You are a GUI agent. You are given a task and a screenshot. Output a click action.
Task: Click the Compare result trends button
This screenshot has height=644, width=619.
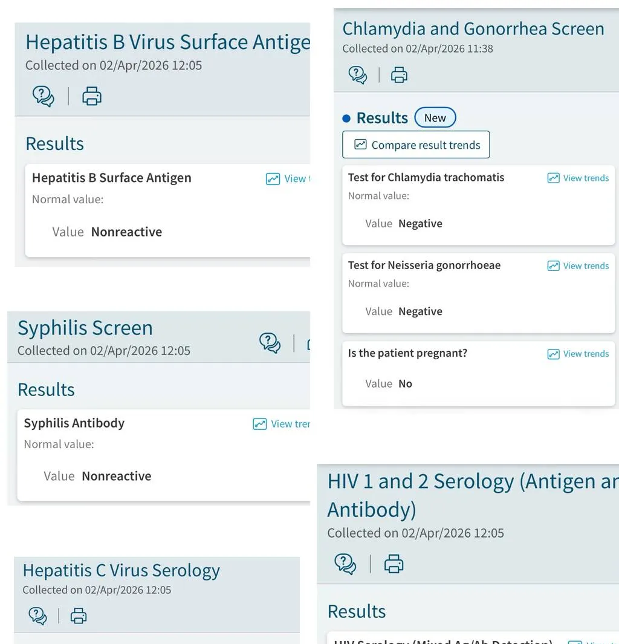[x=416, y=145]
